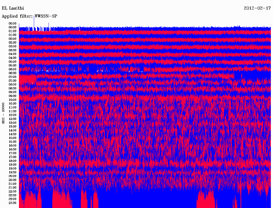Click the 07:00 time label

pos(13,77)
